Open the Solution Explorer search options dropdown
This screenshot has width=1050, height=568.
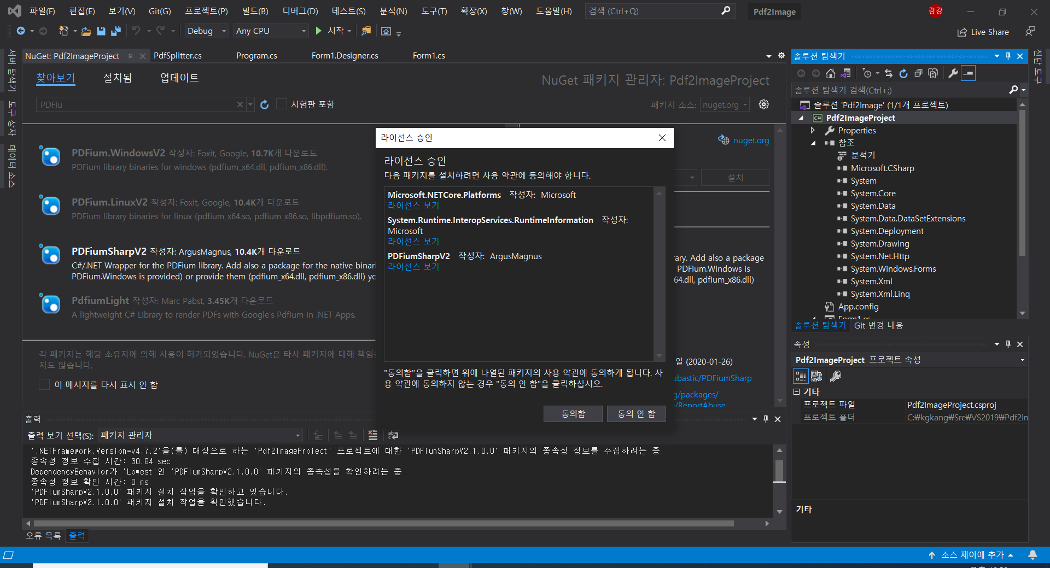(1023, 90)
